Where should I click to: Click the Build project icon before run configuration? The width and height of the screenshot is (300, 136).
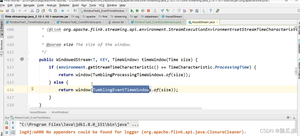[x=75, y=11]
